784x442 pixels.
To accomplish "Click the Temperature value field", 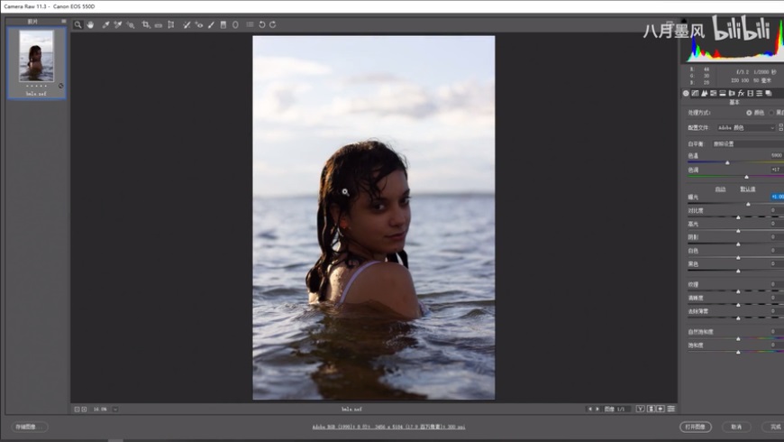I will [x=777, y=155].
